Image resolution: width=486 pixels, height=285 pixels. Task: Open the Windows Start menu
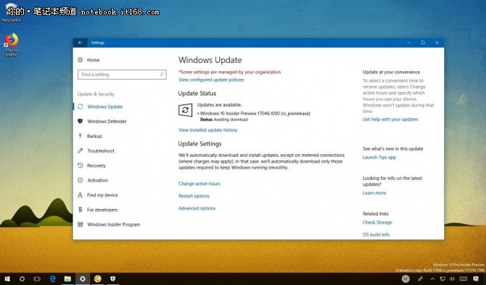click(7, 278)
